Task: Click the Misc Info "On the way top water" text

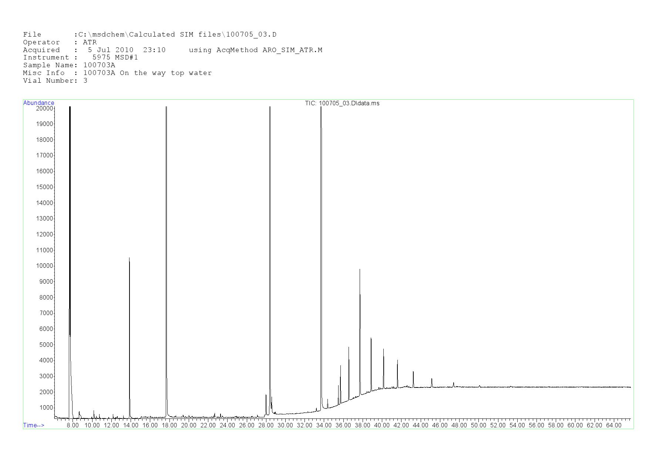Action: coord(165,73)
